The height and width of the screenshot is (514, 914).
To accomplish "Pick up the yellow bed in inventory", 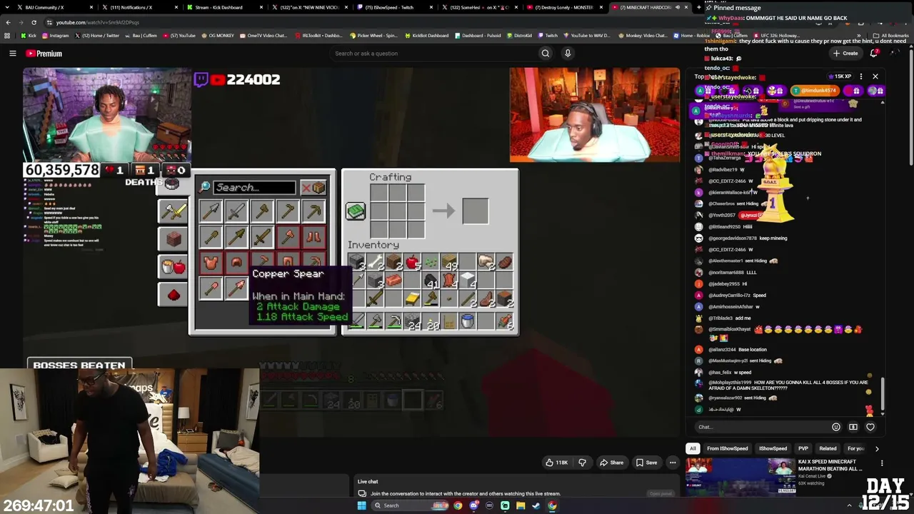I will (x=412, y=298).
